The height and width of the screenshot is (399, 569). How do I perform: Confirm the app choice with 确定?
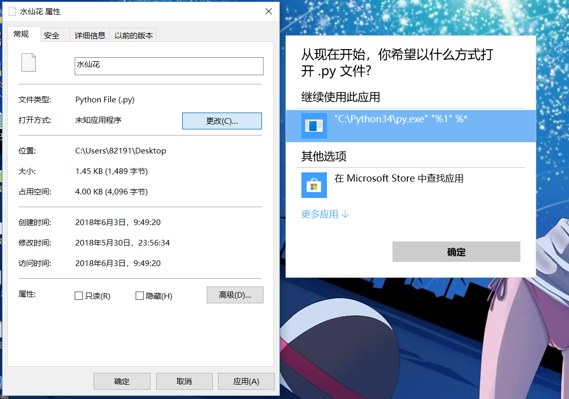(x=456, y=252)
